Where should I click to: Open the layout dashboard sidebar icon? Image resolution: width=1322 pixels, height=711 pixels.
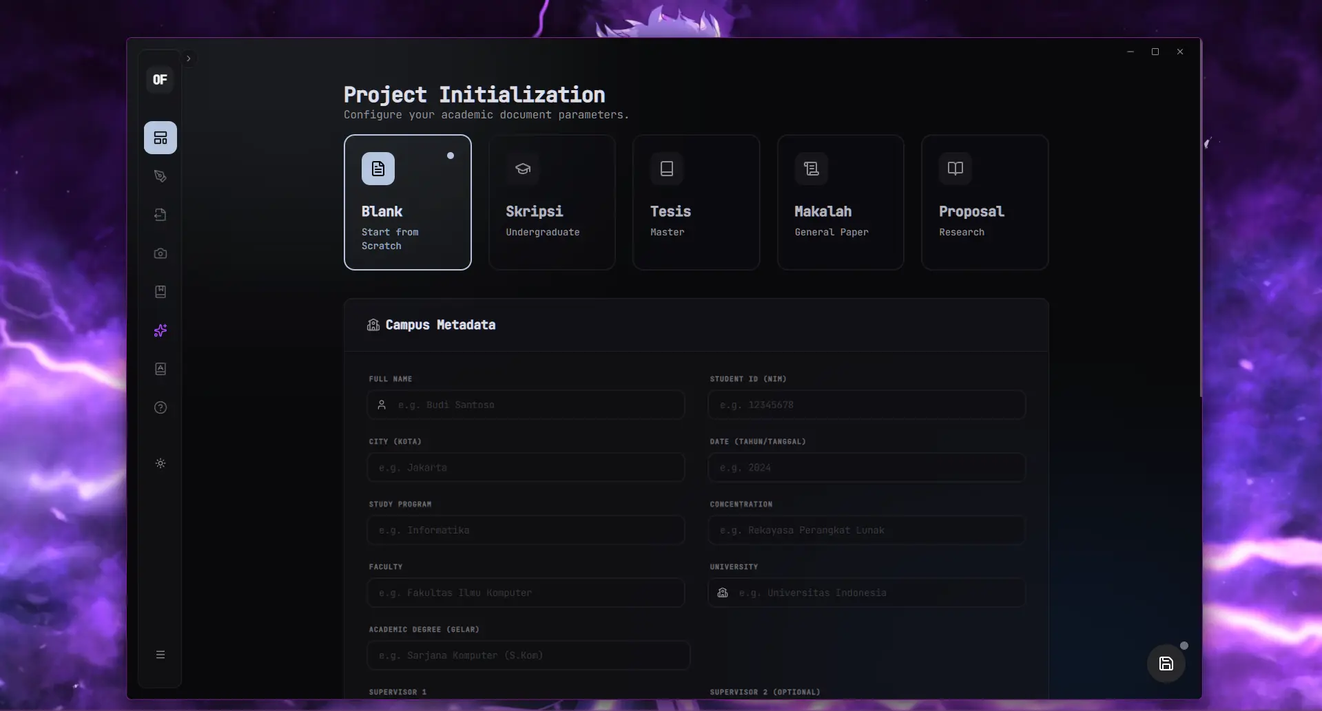[x=161, y=138]
